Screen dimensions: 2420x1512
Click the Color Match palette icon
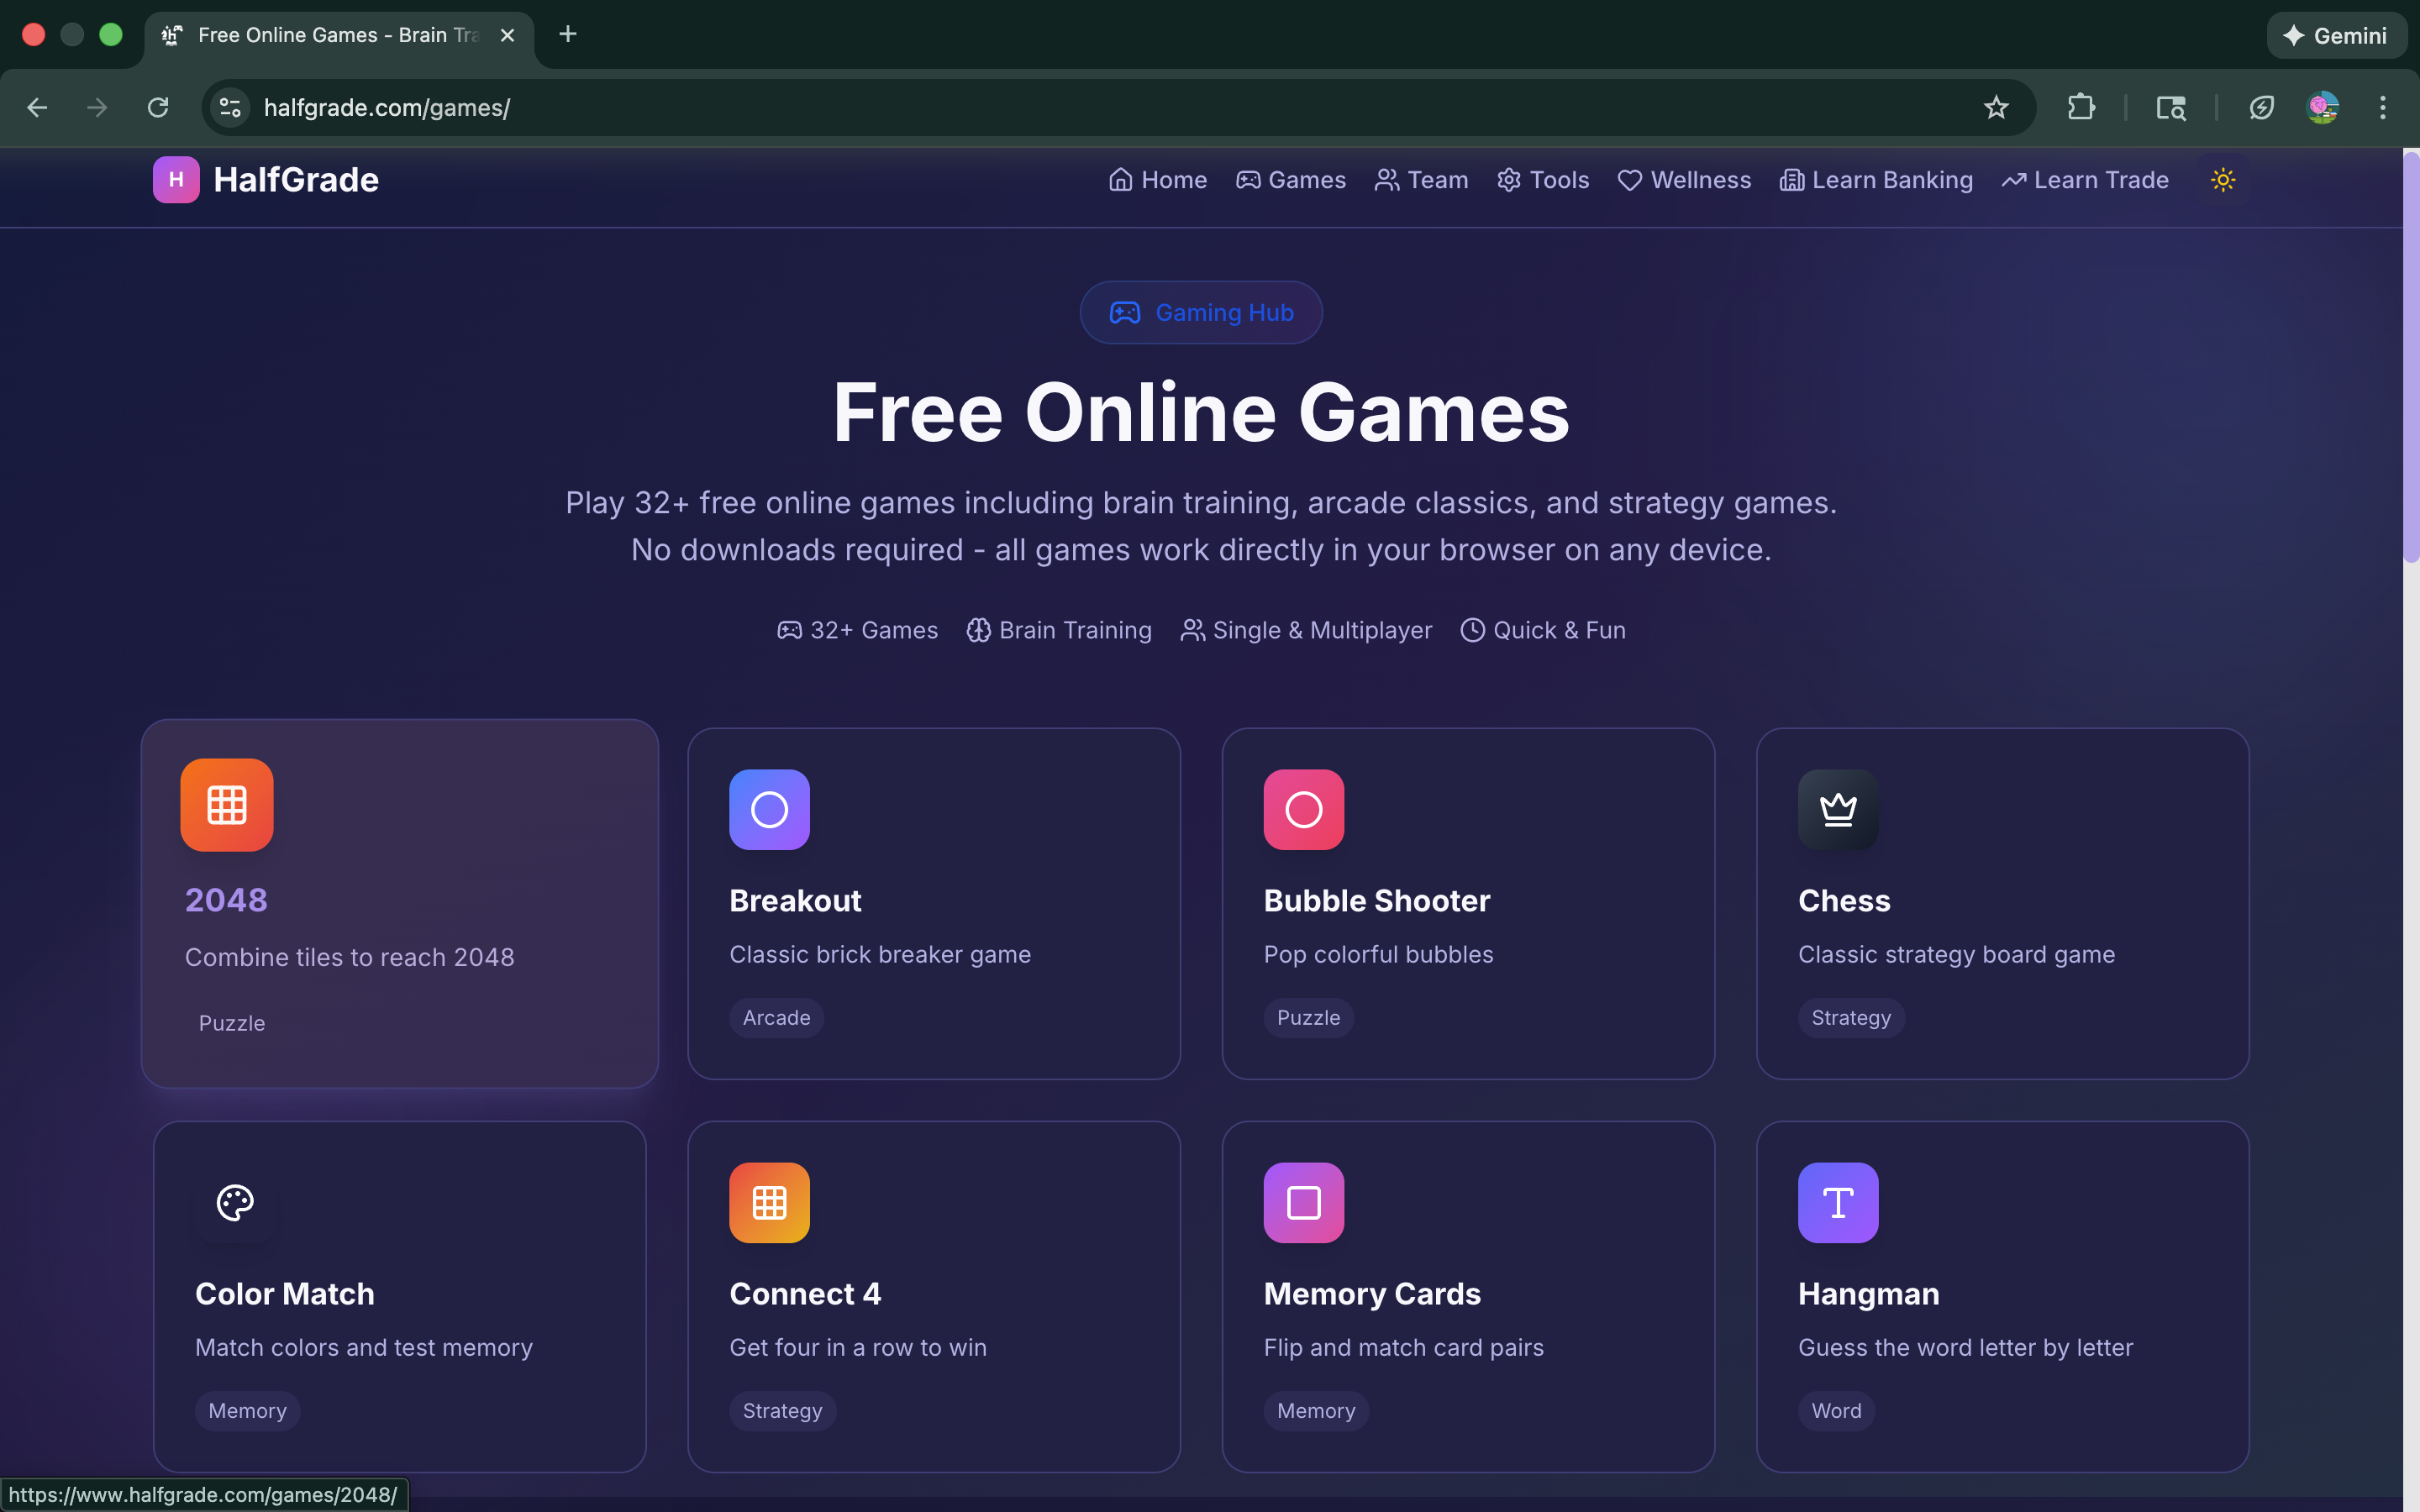[235, 1202]
